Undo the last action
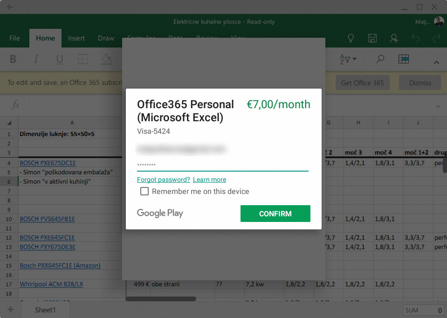The image size is (447, 318). point(415,38)
